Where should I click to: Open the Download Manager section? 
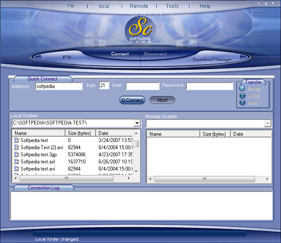212,59
